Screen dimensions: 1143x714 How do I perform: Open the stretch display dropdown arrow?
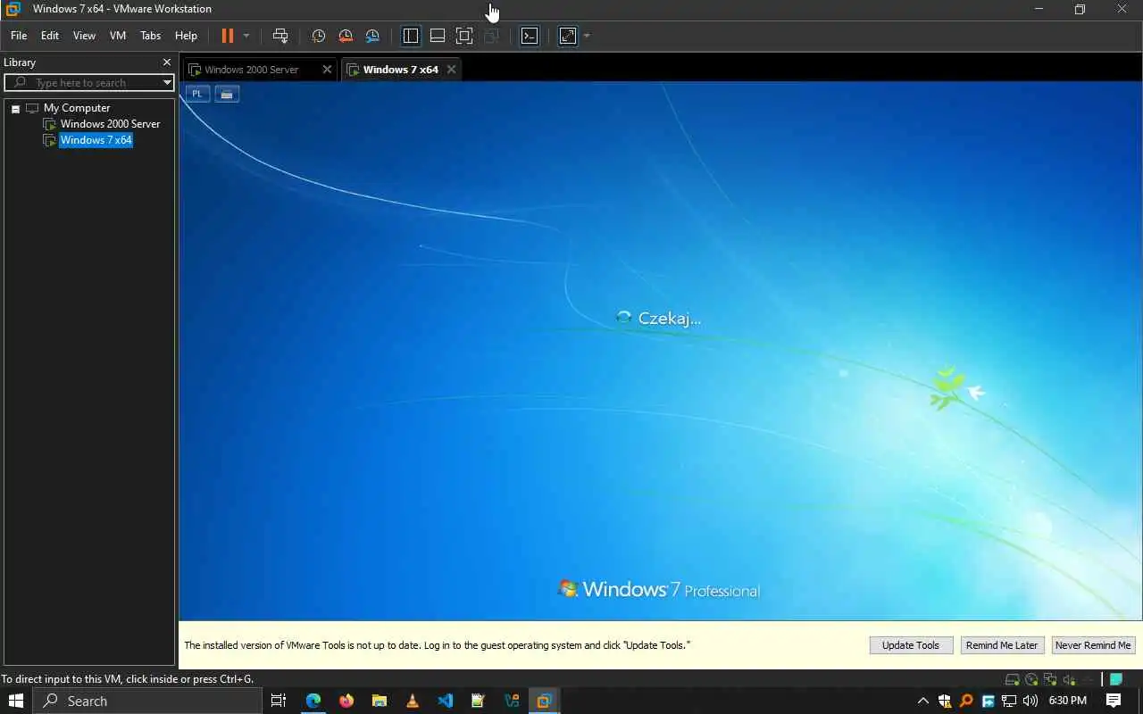[x=587, y=36]
